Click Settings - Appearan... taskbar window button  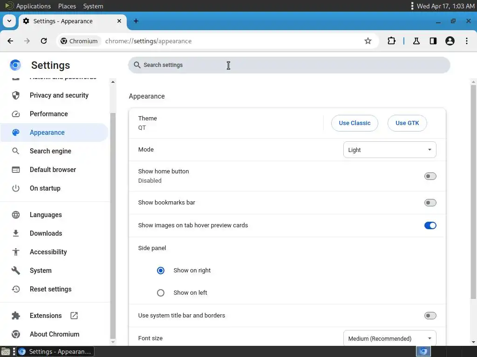[55, 351]
